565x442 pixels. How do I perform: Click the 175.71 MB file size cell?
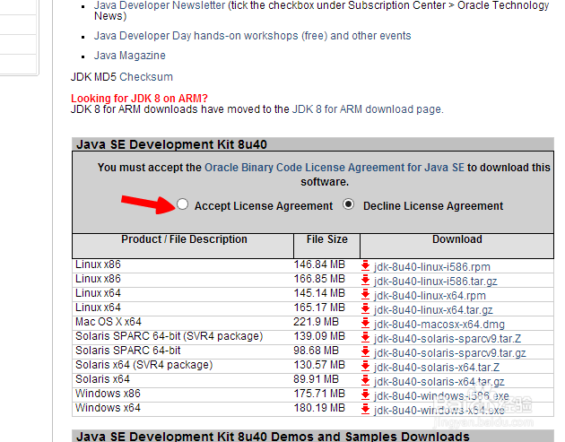point(319,394)
